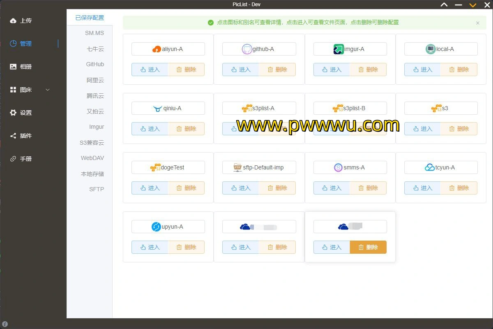The width and height of the screenshot is (493, 329).
Task: Click 删除 for aliyun-A
Action: 187,70
